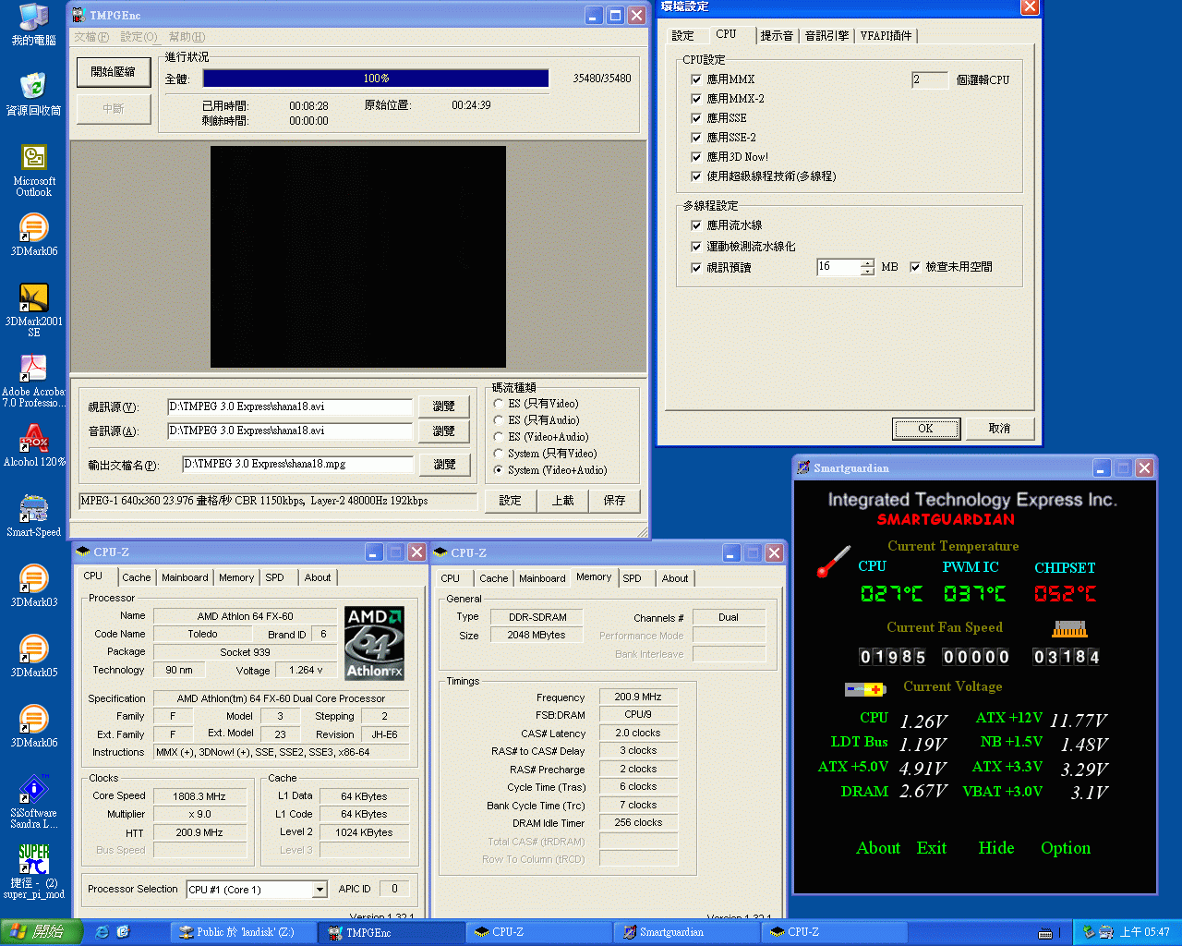The height and width of the screenshot is (946, 1182).
Task: Open the 我的電腦 desktop icon
Action: (x=34, y=24)
